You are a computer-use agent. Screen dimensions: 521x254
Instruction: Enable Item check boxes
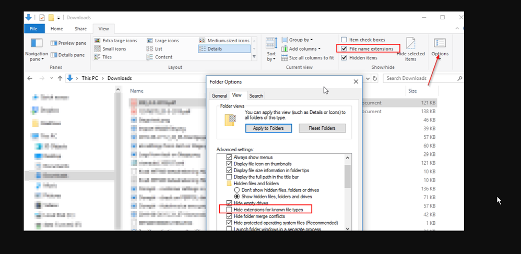pyautogui.click(x=344, y=40)
